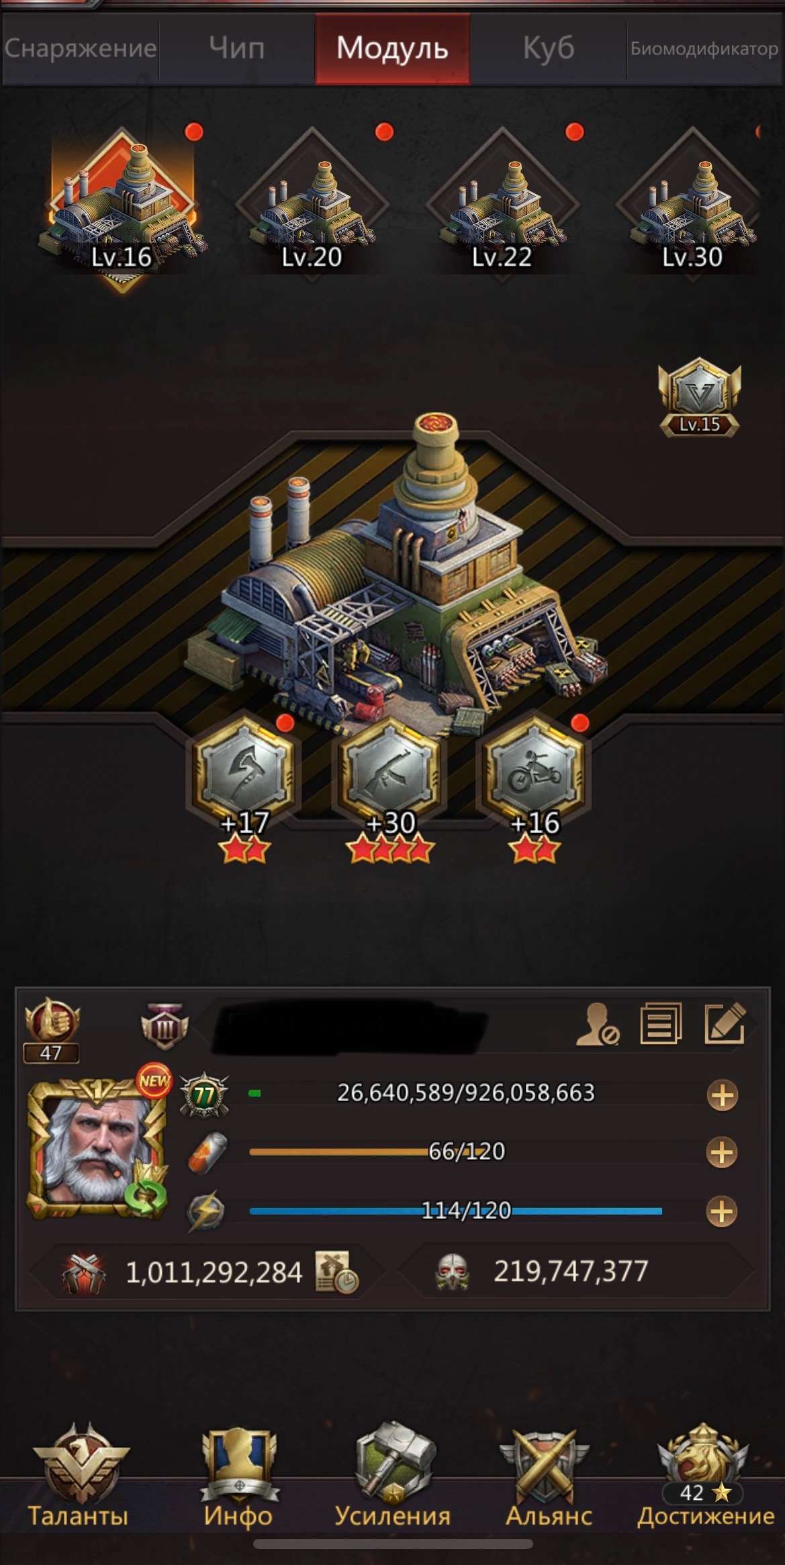Open the block player icon
Image resolution: width=785 pixels, height=1565 pixels.
(x=597, y=1024)
